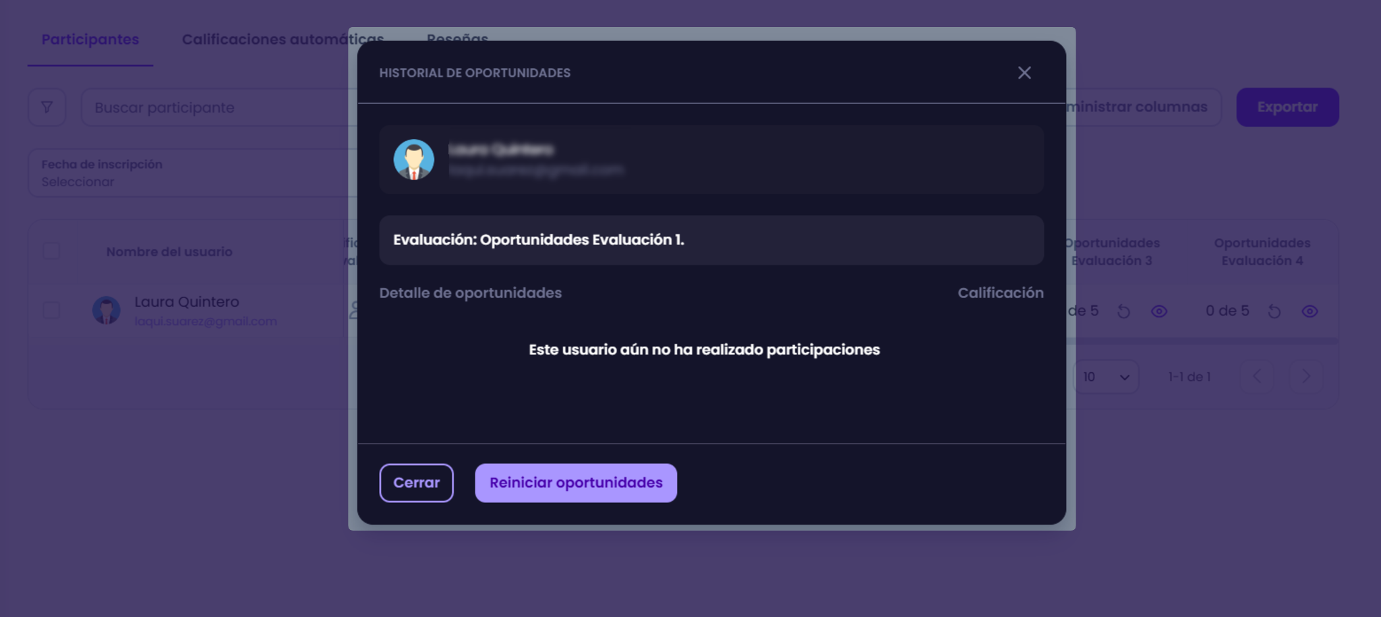Go to the previous page arrow

coord(1257,376)
